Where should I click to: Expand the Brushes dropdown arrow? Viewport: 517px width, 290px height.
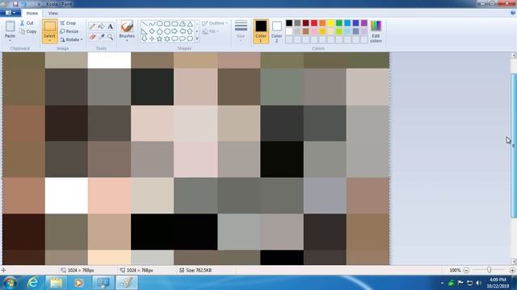point(127,41)
